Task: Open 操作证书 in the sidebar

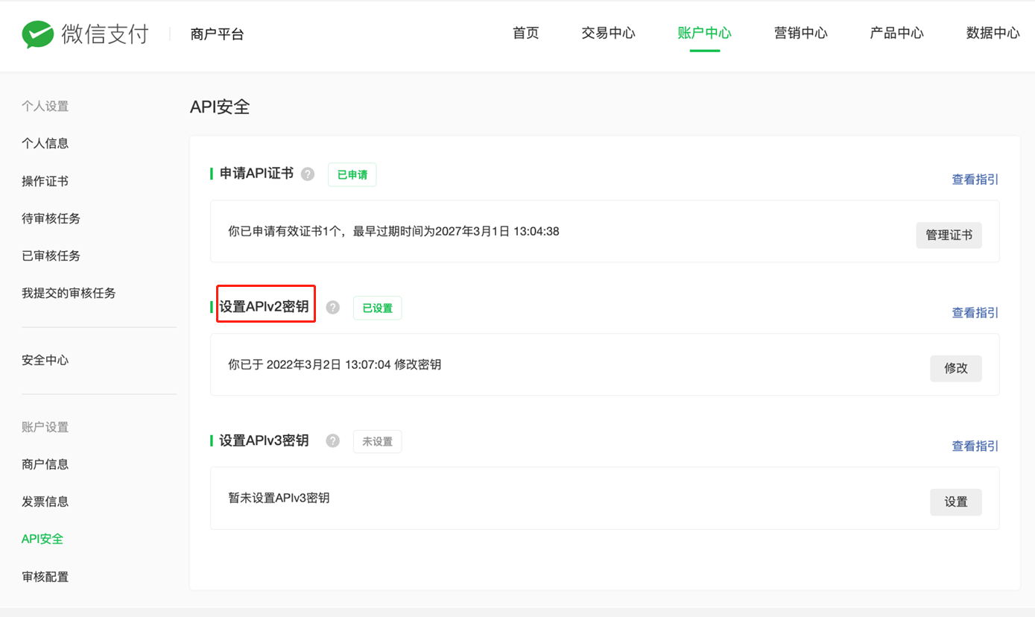Action: pyautogui.click(x=45, y=181)
